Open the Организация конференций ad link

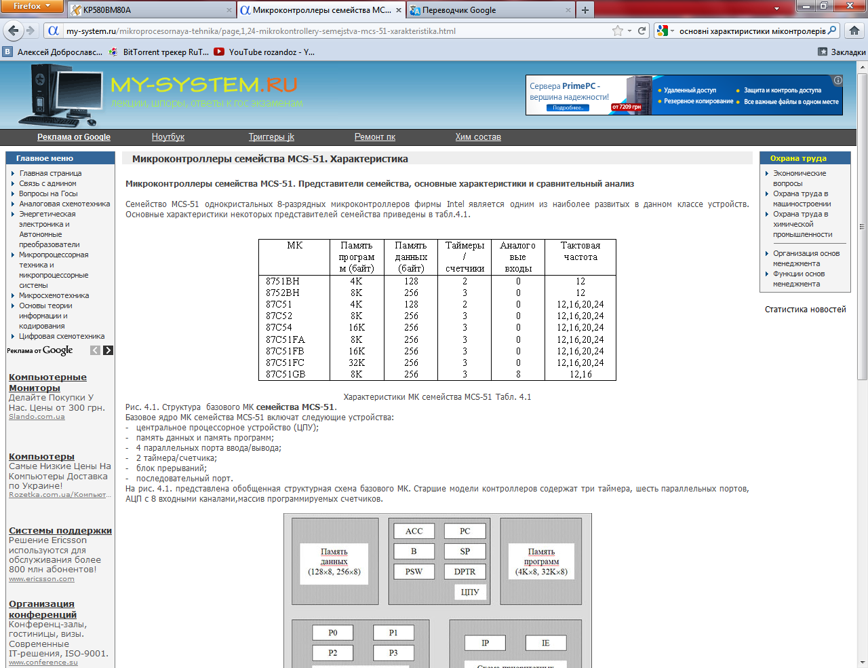click(x=43, y=609)
